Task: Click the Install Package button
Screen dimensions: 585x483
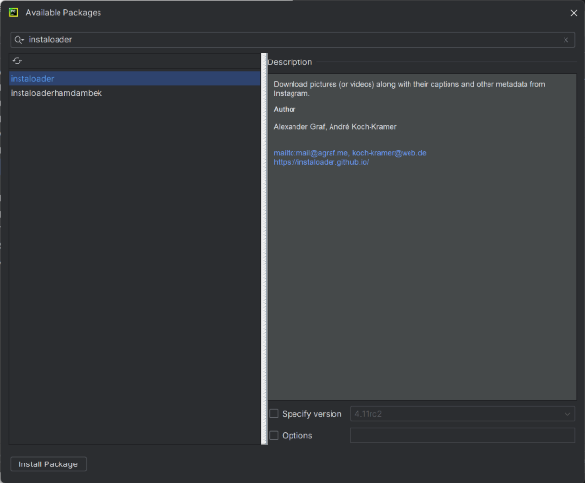Action: click(x=48, y=464)
